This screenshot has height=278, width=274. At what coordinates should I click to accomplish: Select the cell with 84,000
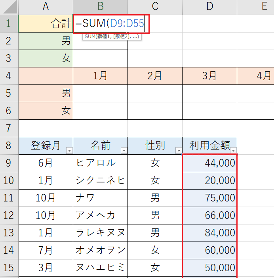(210, 233)
